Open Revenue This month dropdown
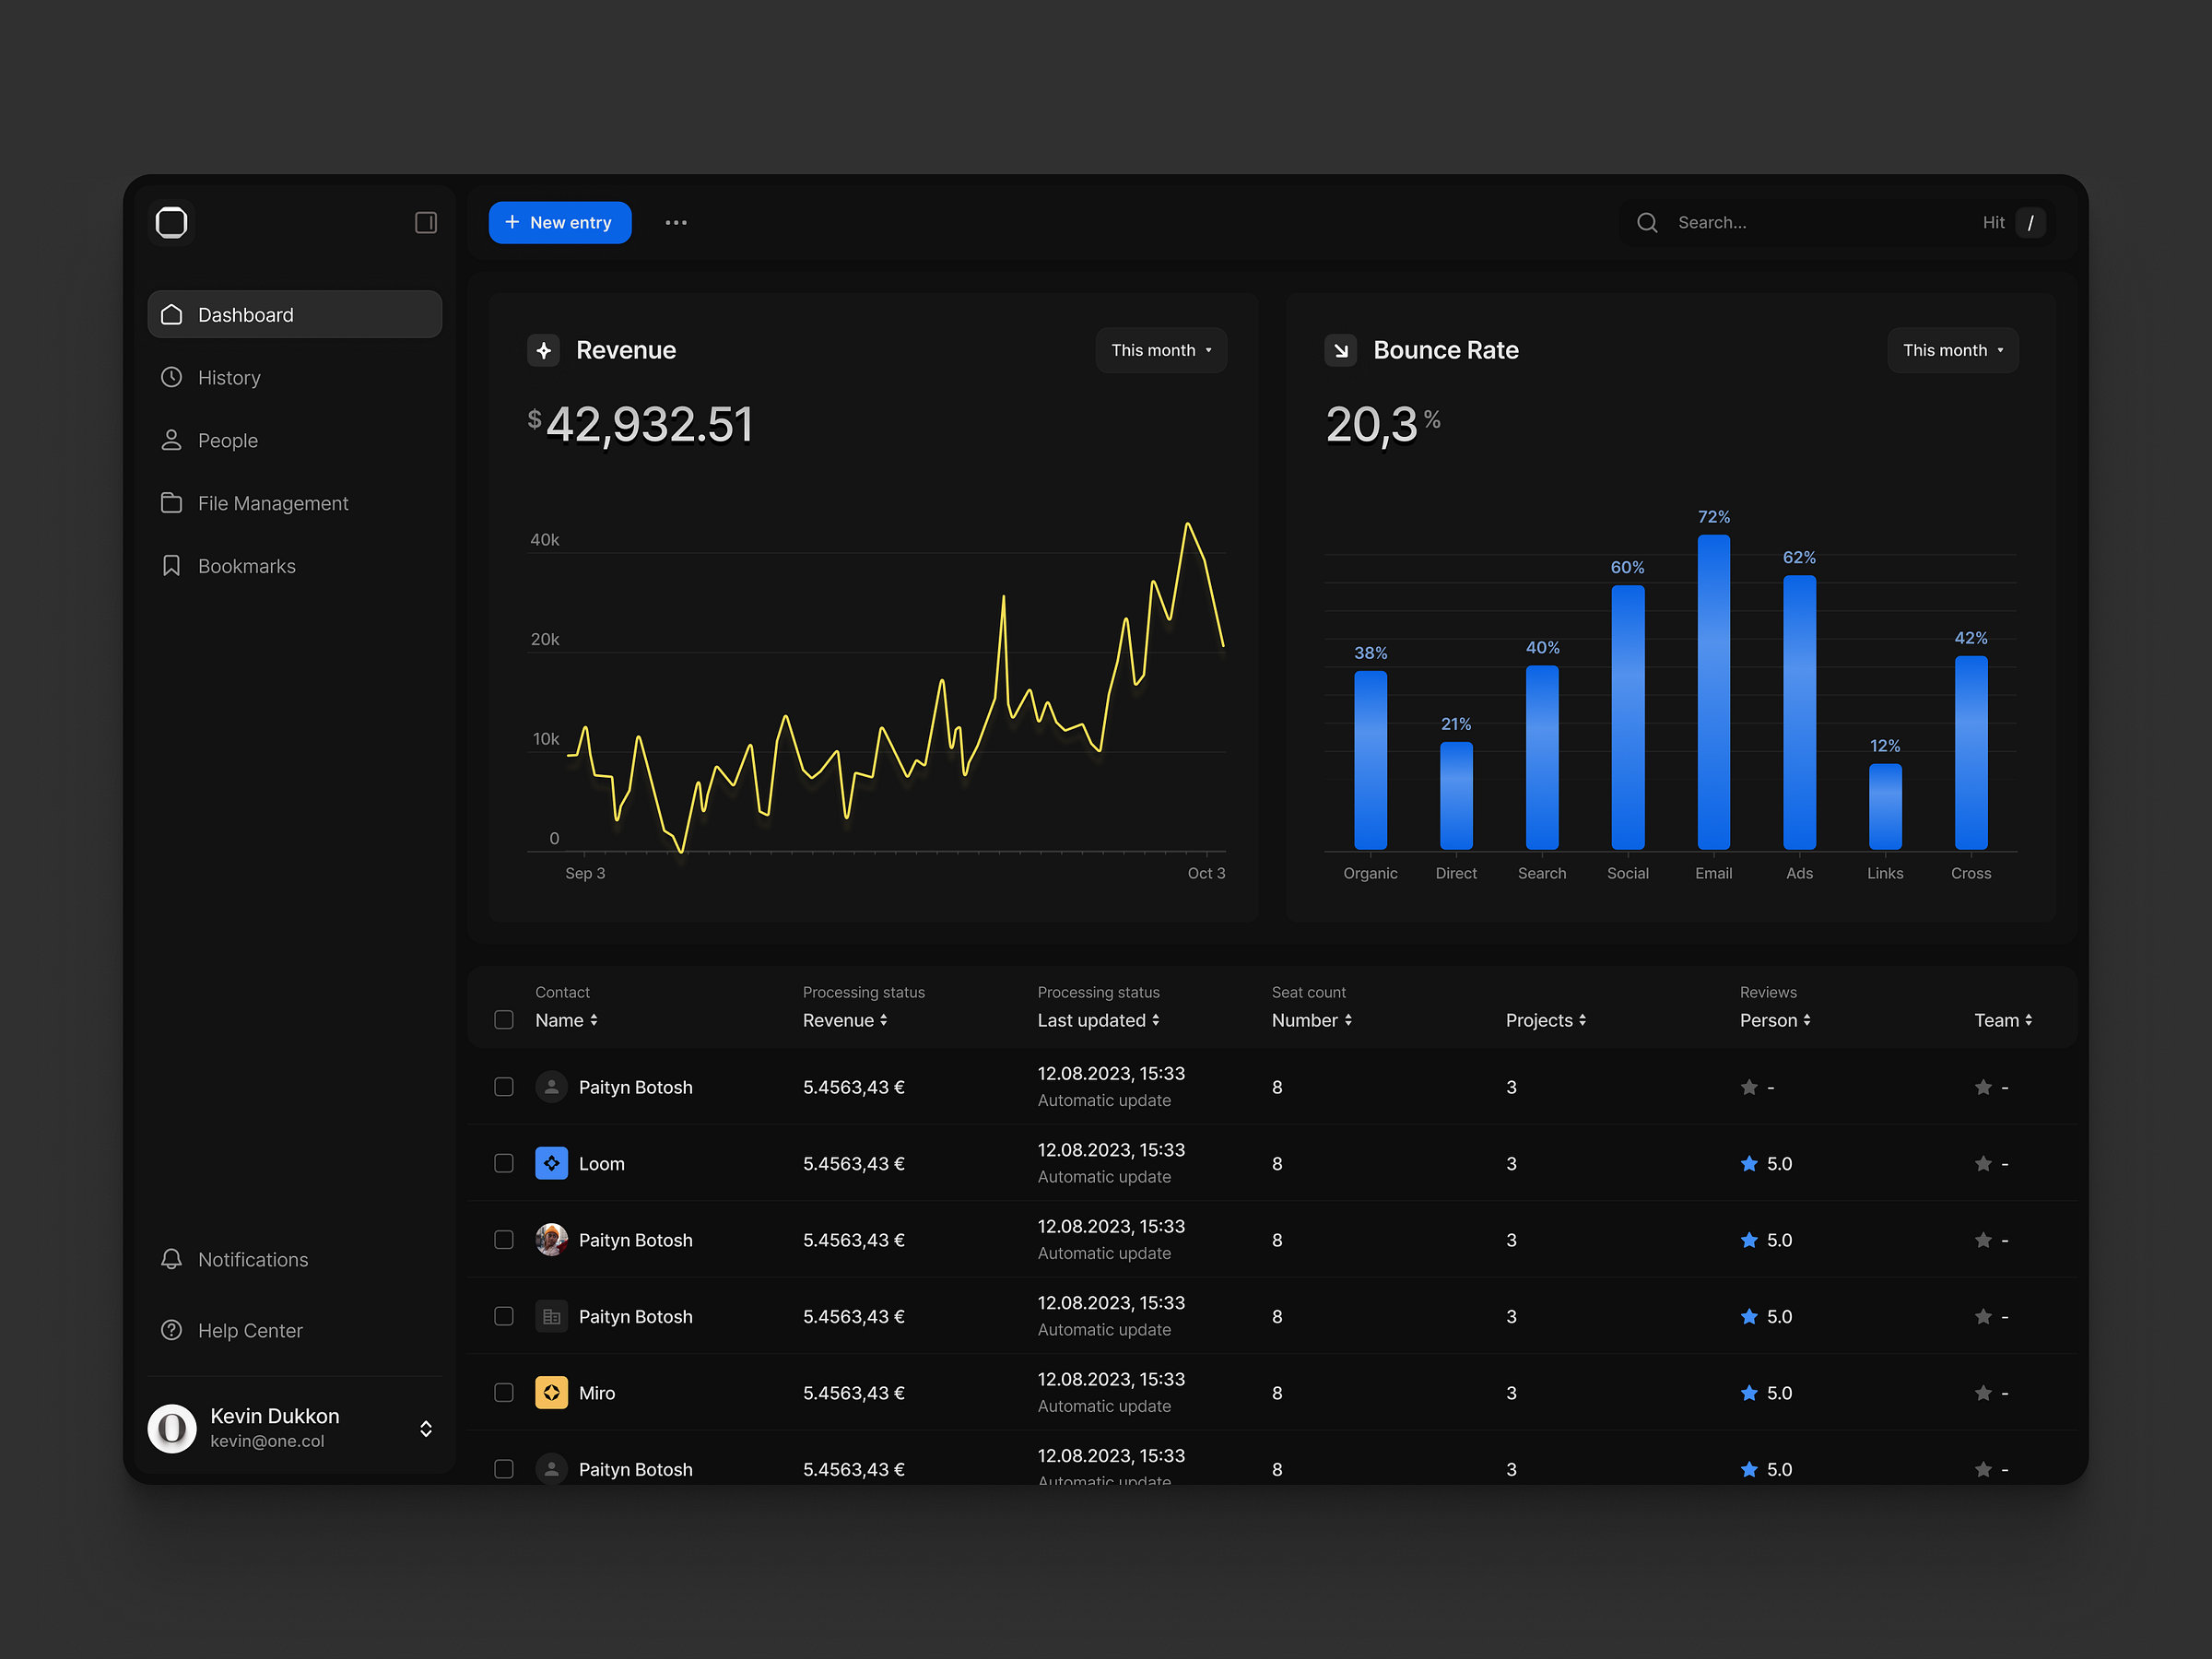The height and width of the screenshot is (1659, 2212). click(x=1161, y=350)
